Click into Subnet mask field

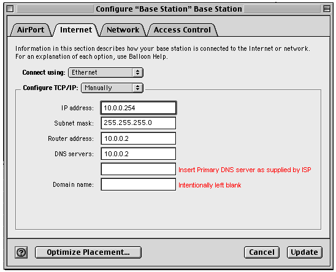pos(139,123)
